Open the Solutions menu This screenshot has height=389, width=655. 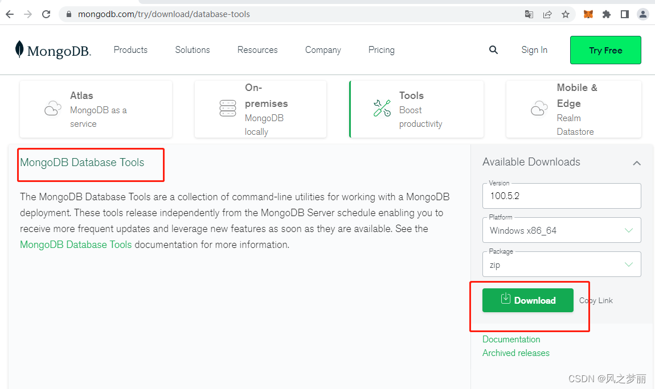click(x=193, y=50)
